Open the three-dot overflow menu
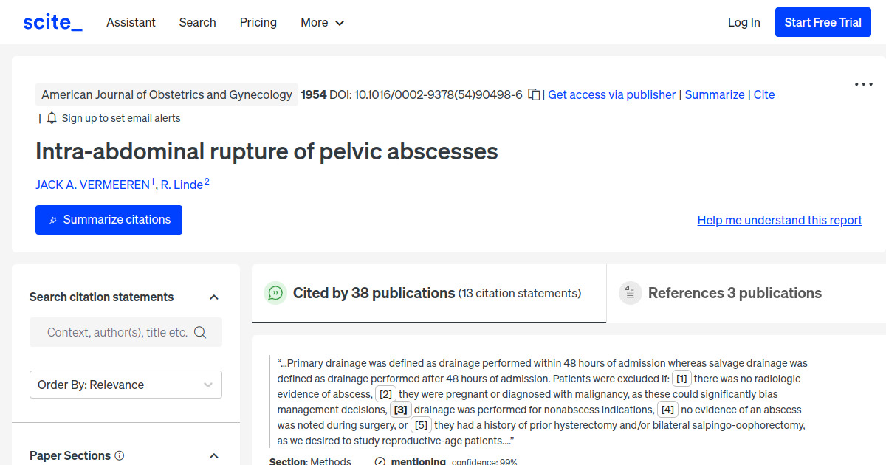886x465 pixels. (x=862, y=84)
